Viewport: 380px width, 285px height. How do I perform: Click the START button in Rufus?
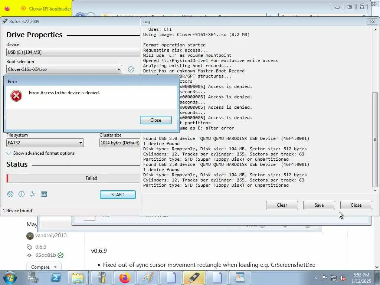(118, 194)
